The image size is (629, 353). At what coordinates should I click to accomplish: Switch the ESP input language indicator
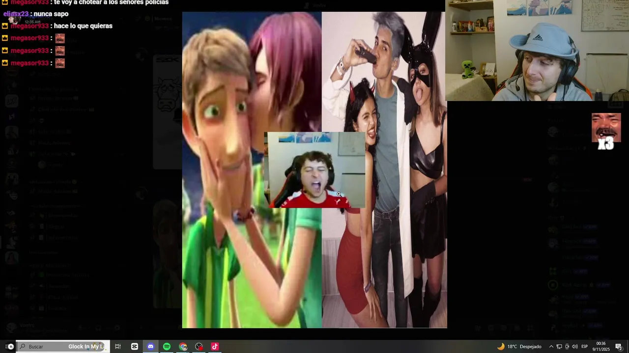pyautogui.click(x=584, y=347)
